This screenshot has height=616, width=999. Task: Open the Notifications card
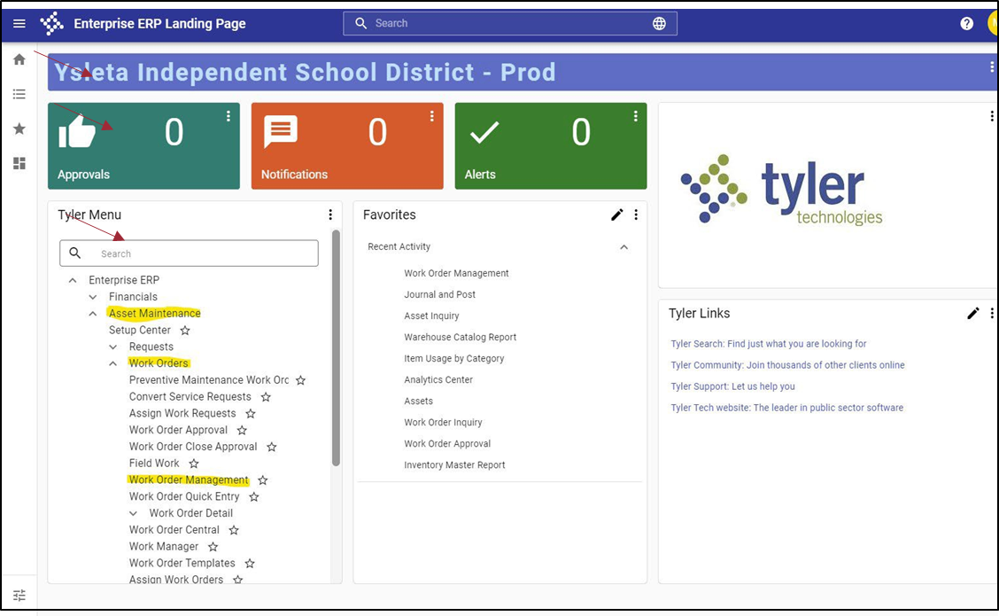coord(347,146)
